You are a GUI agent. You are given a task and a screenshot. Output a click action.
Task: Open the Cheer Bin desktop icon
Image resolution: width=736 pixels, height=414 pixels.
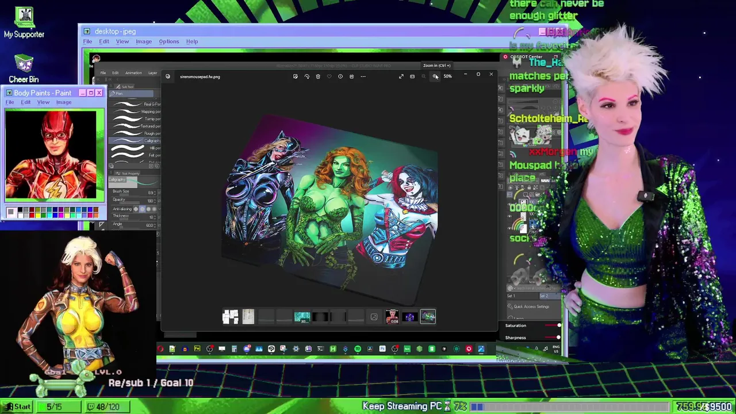[24, 68]
